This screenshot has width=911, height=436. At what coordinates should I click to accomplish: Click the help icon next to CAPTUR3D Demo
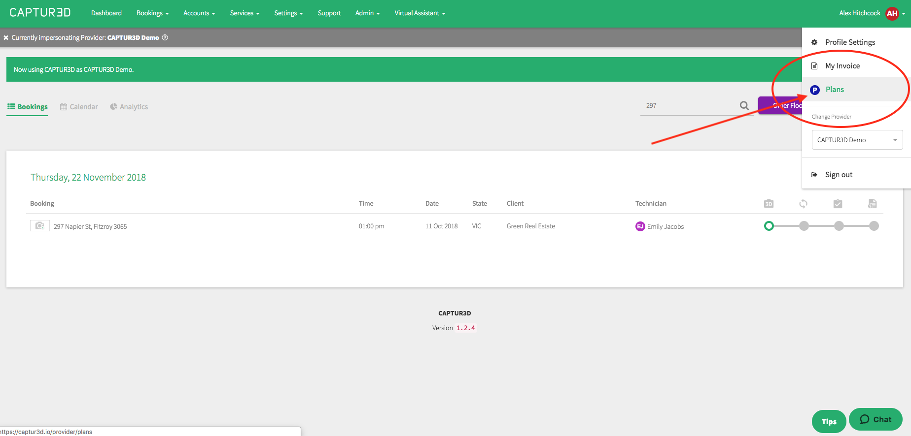tap(165, 37)
